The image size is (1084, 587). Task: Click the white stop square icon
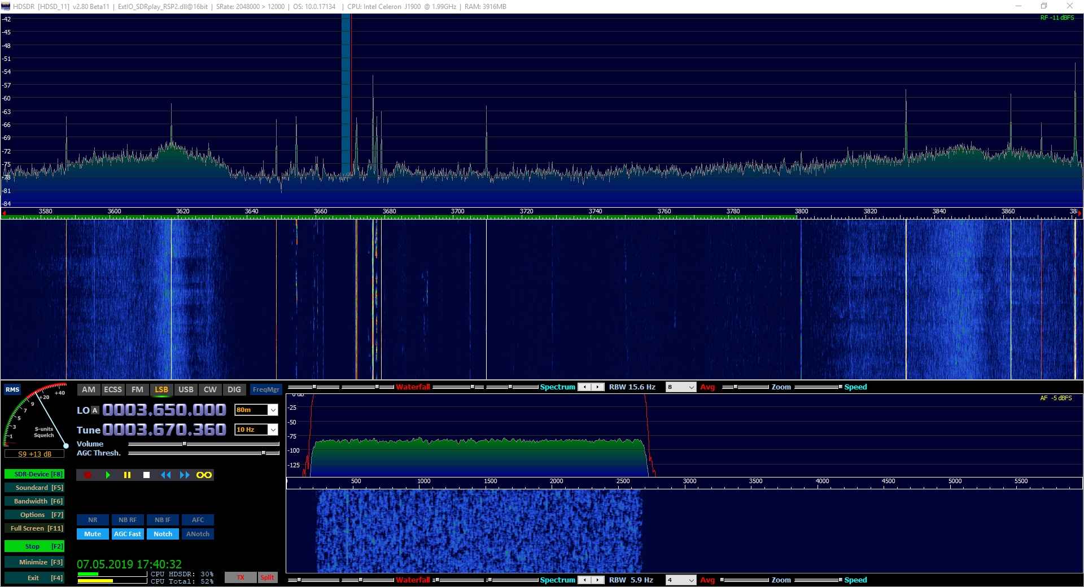pyautogui.click(x=146, y=475)
